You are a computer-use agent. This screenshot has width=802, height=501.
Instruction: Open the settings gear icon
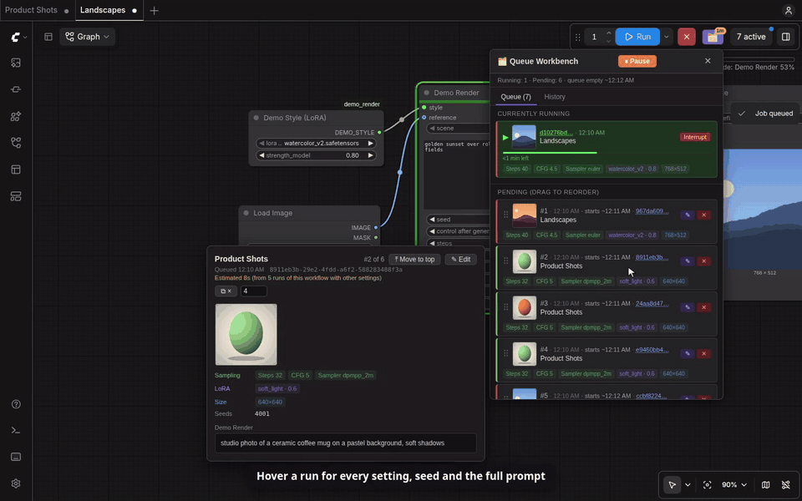[x=16, y=483]
